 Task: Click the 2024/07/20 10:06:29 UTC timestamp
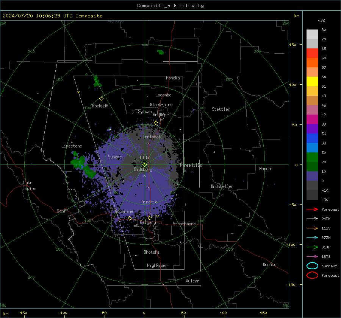click(53, 16)
